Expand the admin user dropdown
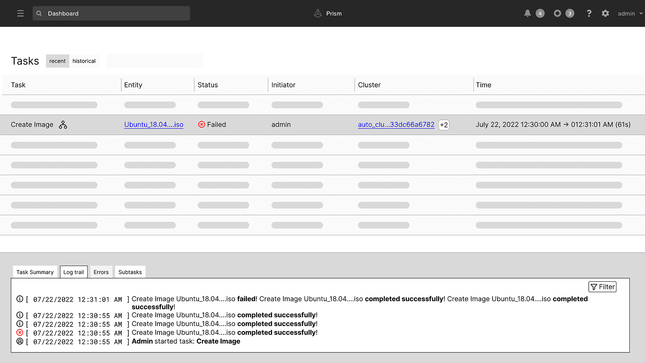Image resolution: width=645 pixels, height=363 pixels. pos(630,13)
